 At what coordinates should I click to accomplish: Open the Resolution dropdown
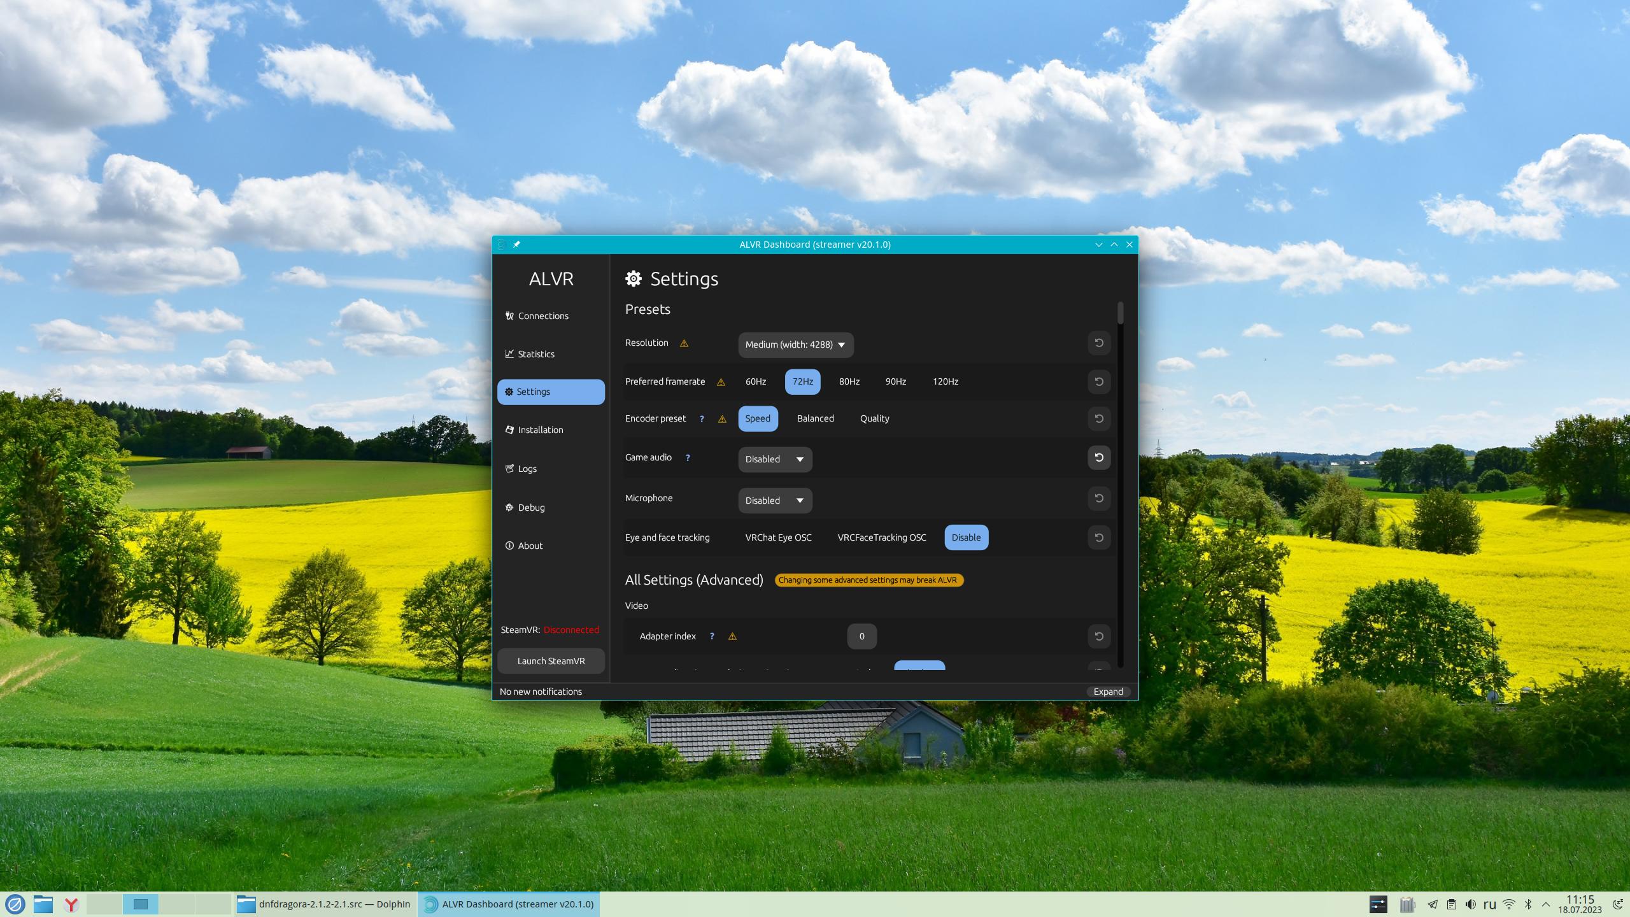[x=795, y=345]
